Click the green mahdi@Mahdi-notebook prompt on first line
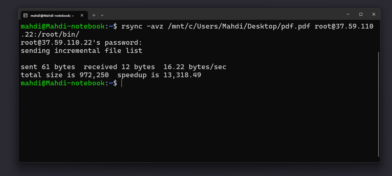The height and width of the screenshot is (176, 392). [62, 27]
